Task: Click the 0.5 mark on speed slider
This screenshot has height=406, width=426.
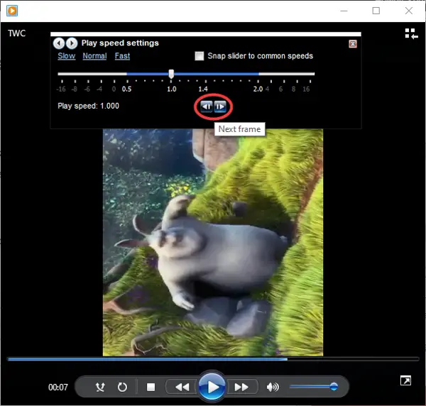Action: [x=126, y=89]
